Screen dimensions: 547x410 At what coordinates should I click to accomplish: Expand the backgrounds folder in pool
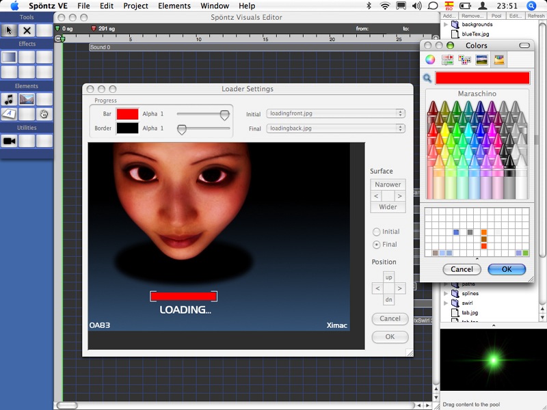pyautogui.click(x=446, y=25)
